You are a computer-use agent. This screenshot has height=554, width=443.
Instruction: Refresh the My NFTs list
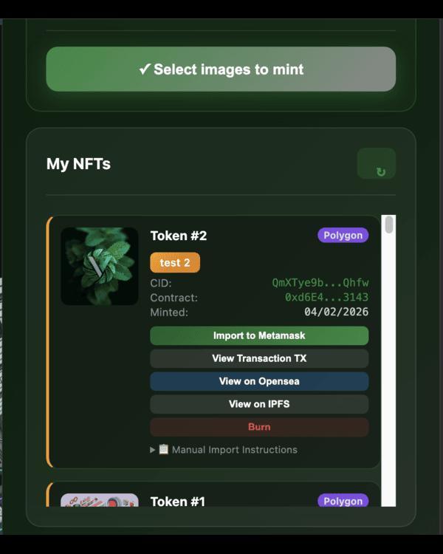click(x=377, y=164)
